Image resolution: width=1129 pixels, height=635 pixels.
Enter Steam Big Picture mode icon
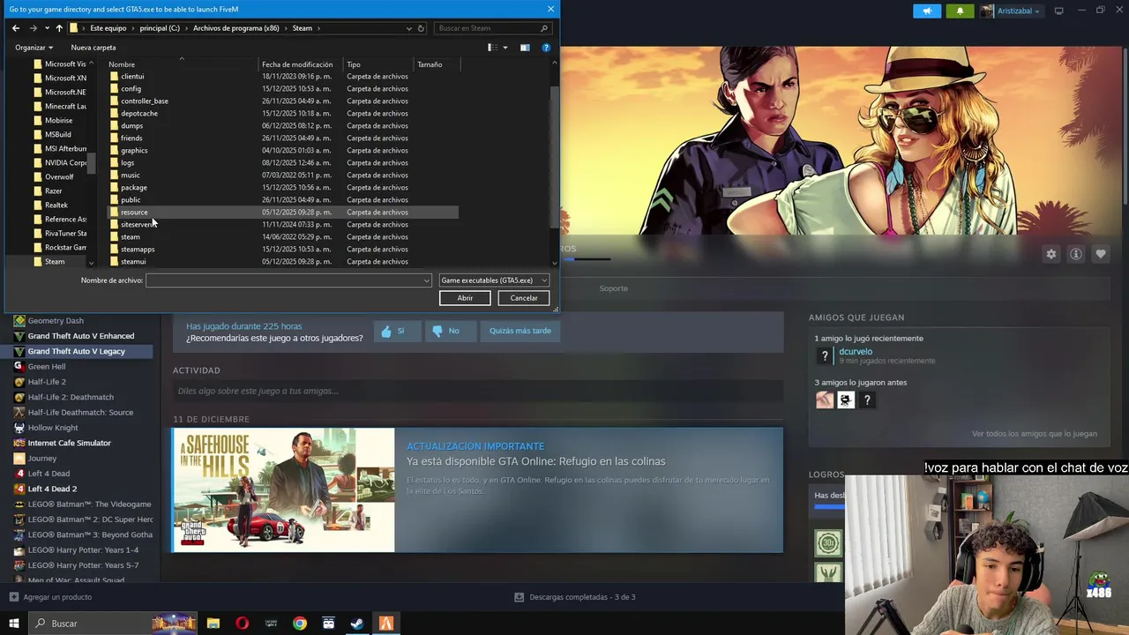(x=1058, y=11)
